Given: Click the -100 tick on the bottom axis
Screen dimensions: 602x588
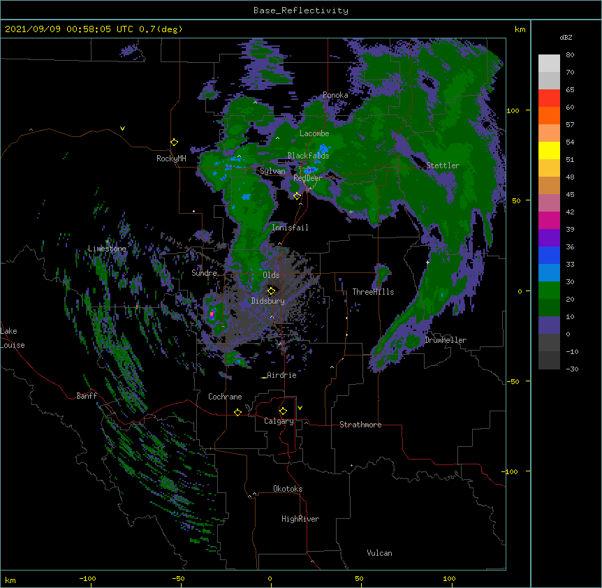Looking at the screenshot, I should pyautogui.click(x=87, y=578).
